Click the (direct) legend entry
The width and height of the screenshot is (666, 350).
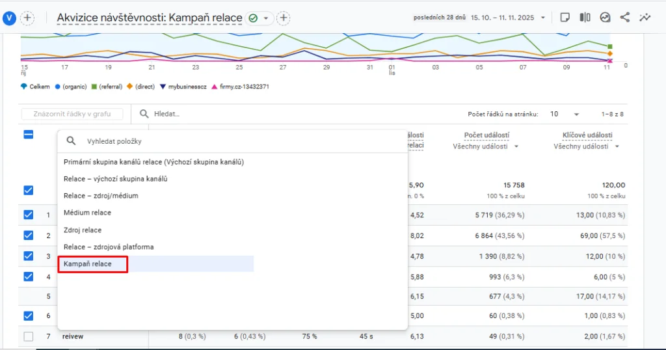click(140, 87)
